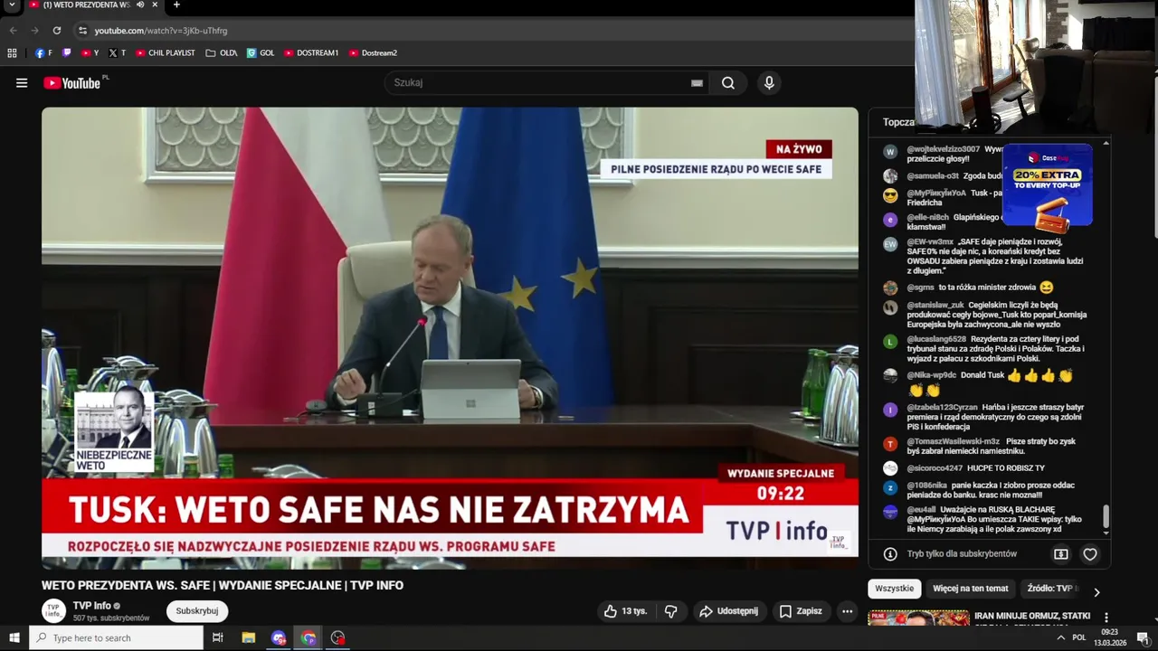The width and height of the screenshot is (1158, 651).
Task: Open the tab search dropdown arrow
Action: [x=13, y=5]
